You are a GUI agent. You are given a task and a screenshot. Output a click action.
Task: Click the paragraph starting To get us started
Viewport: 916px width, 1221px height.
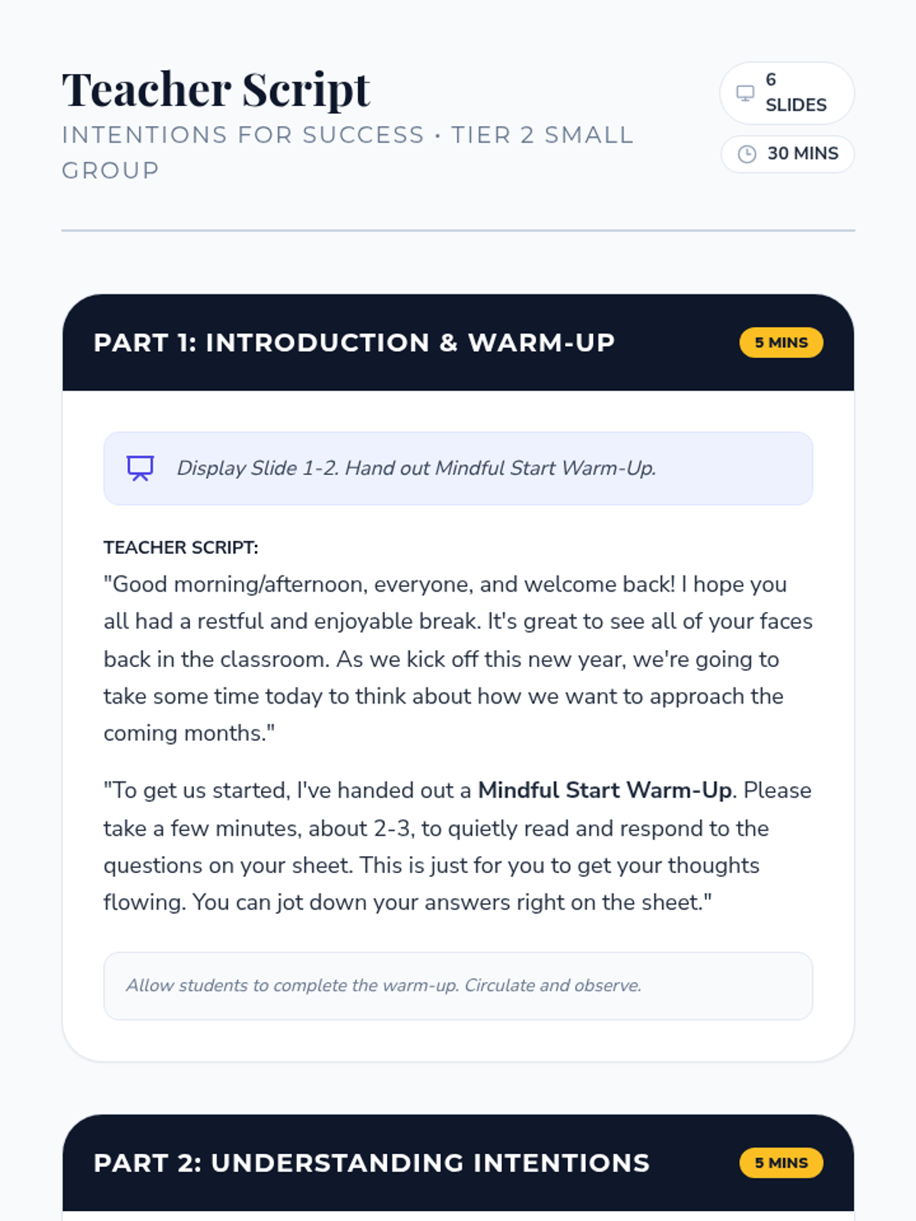click(458, 846)
